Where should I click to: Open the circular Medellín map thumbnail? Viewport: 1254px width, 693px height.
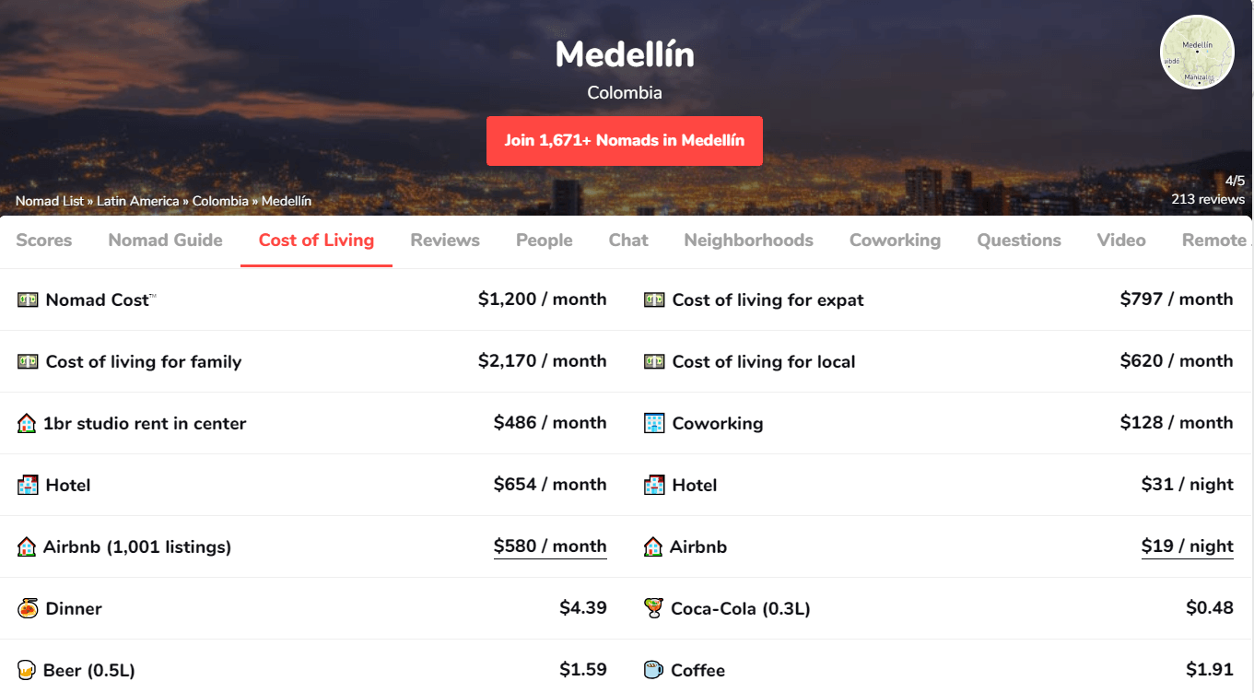click(1197, 53)
